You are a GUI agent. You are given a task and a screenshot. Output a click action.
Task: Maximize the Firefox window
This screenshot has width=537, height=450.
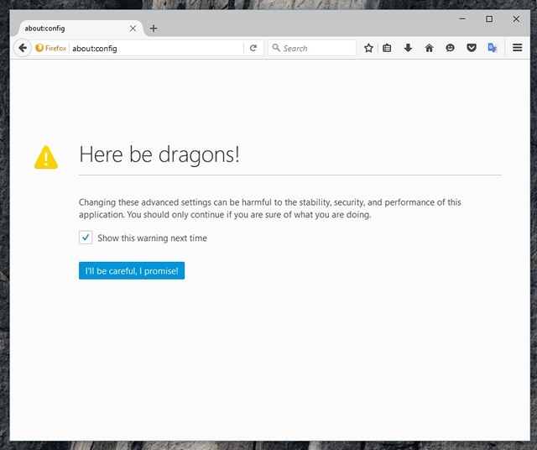click(489, 18)
